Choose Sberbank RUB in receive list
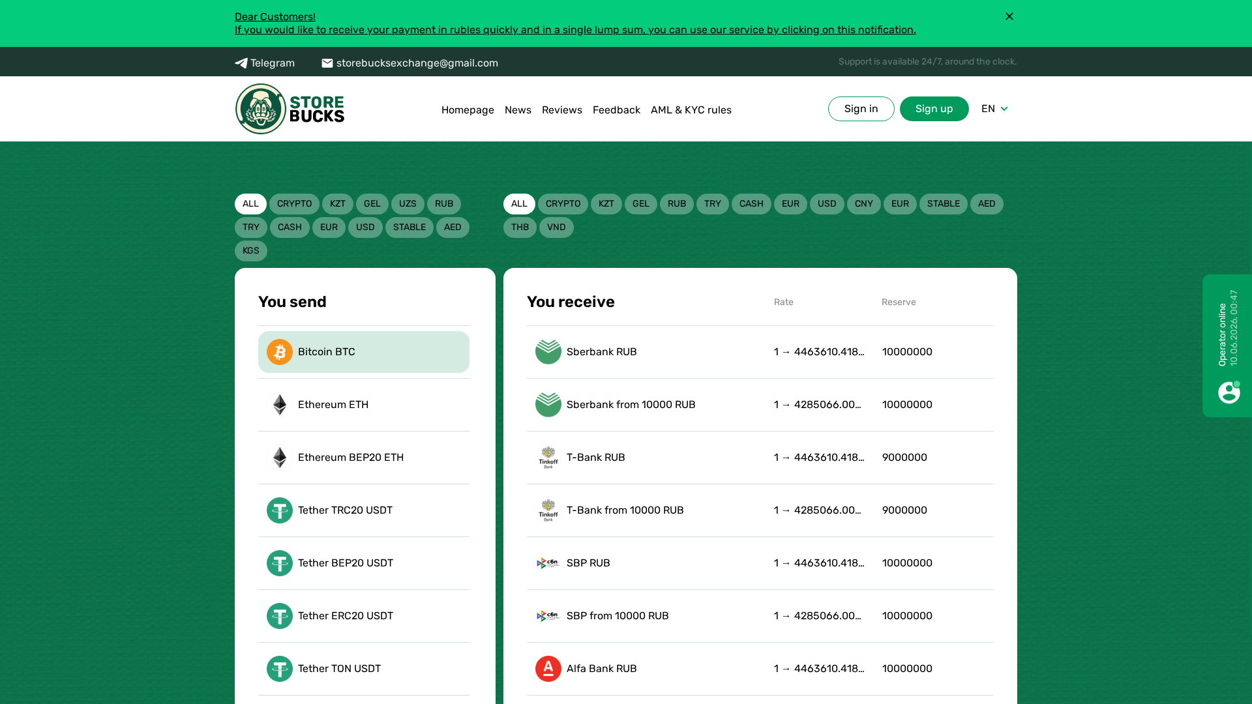 click(760, 352)
